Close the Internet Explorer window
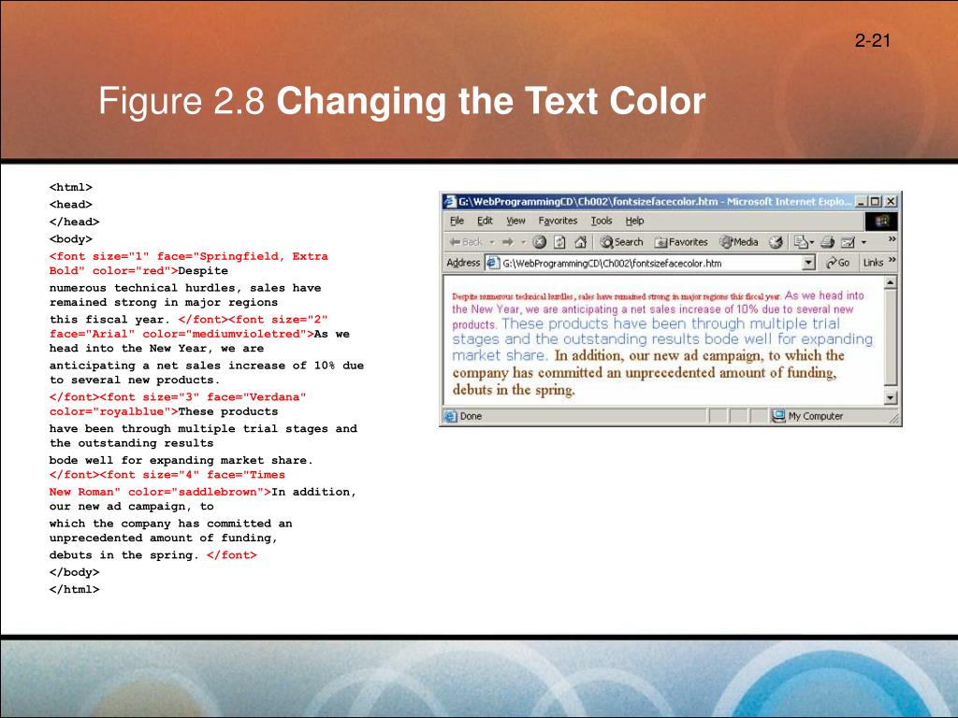The height and width of the screenshot is (718, 958). (x=891, y=202)
